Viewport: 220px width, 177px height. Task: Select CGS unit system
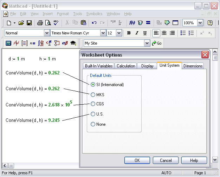[93, 104]
